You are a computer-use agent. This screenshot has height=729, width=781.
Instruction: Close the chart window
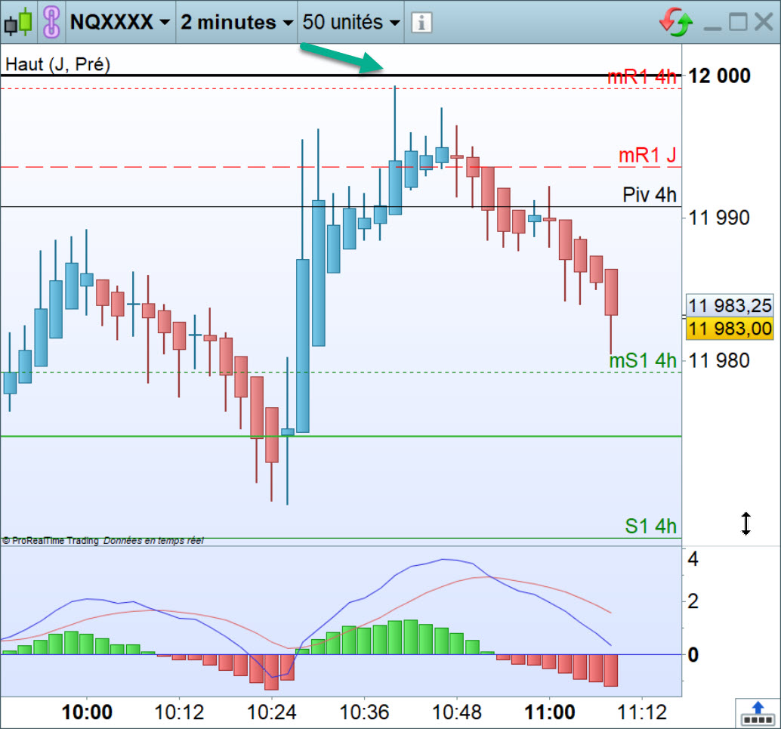click(764, 22)
